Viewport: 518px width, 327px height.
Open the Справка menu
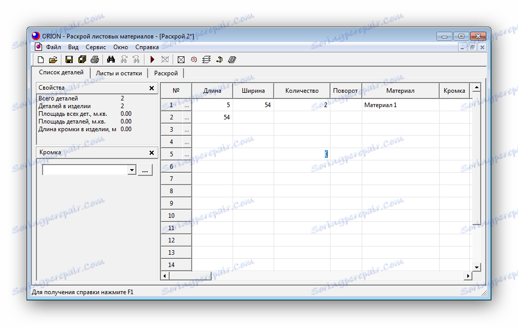[147, 47]
